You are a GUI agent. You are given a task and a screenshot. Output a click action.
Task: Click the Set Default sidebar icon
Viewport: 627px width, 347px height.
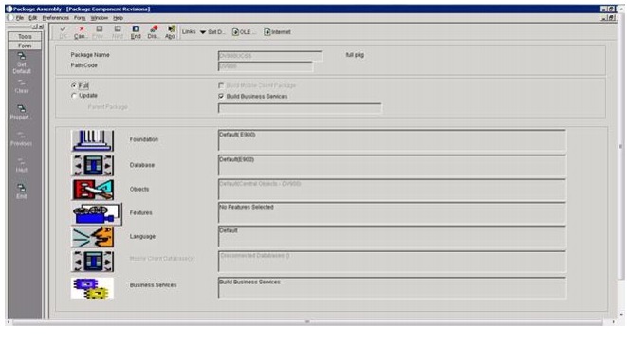(22, 56)
